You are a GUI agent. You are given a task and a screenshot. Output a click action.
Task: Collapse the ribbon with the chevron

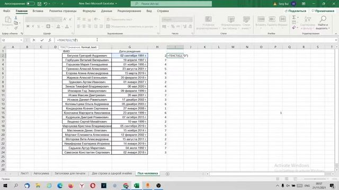click(336, 34)
